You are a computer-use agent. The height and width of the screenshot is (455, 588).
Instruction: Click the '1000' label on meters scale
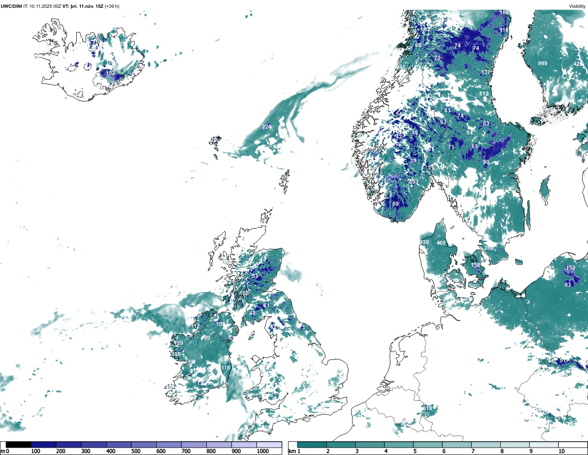click(x=263, y=451)
